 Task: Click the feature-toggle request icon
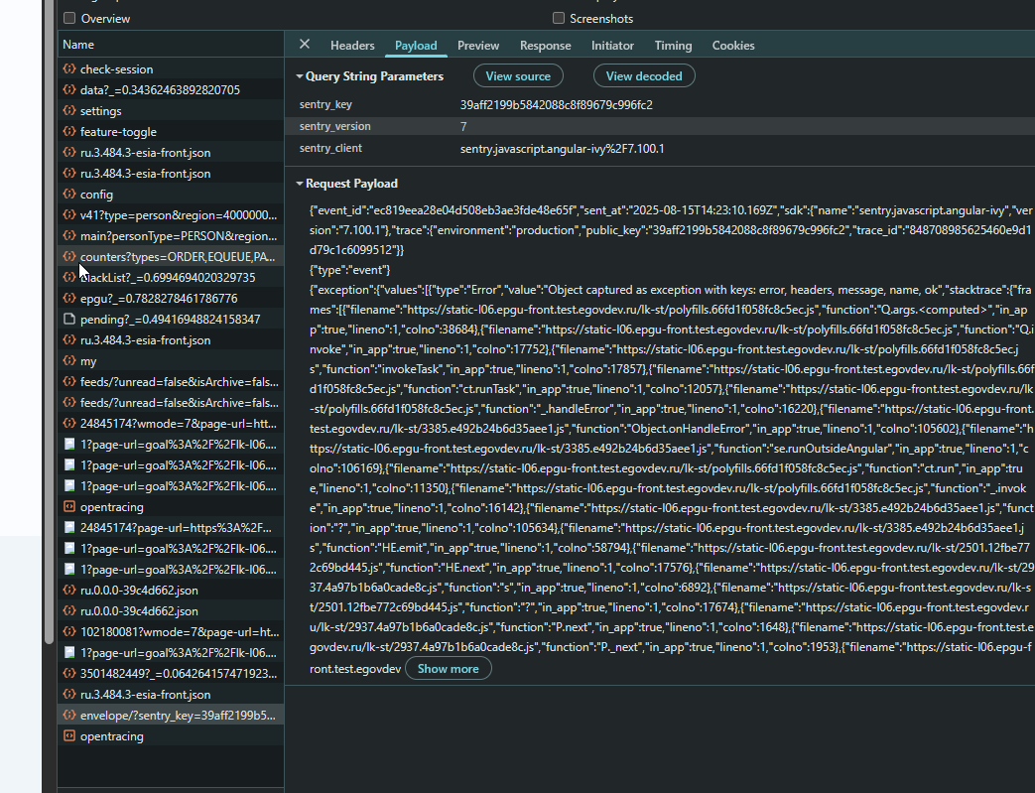69,131
